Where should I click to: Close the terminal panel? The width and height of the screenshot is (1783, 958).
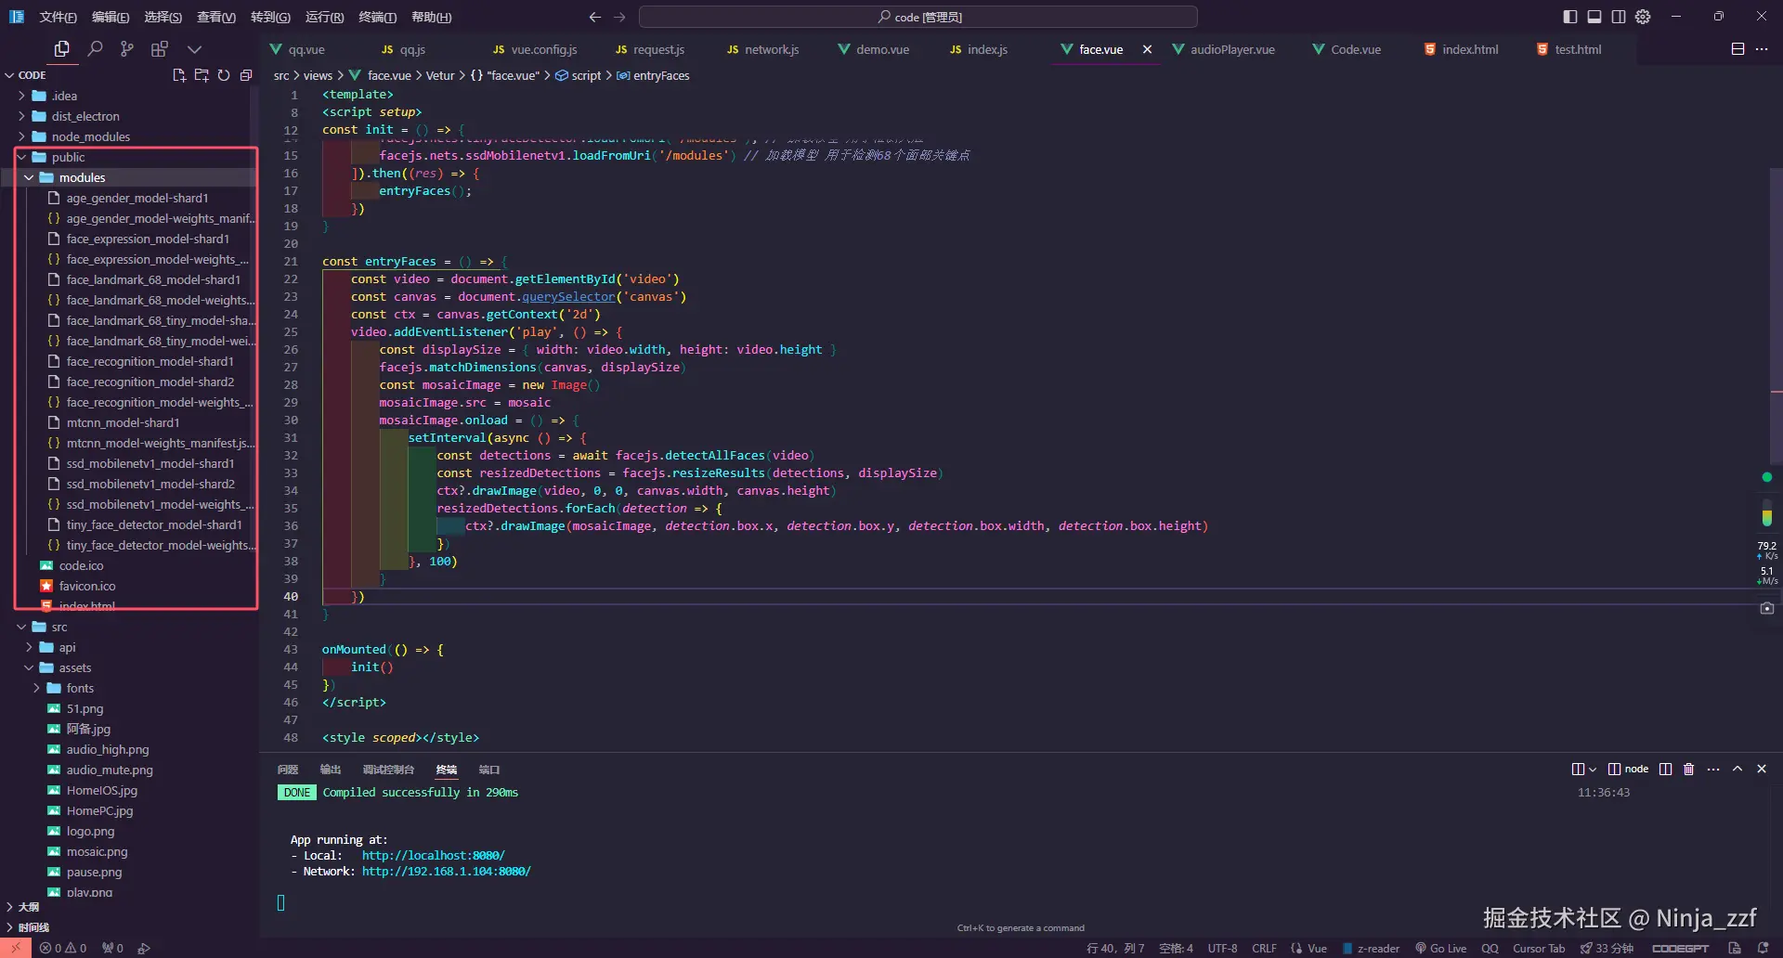click(x=1762, y=769)
